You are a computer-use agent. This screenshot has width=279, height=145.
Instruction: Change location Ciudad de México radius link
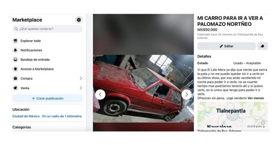47,116
